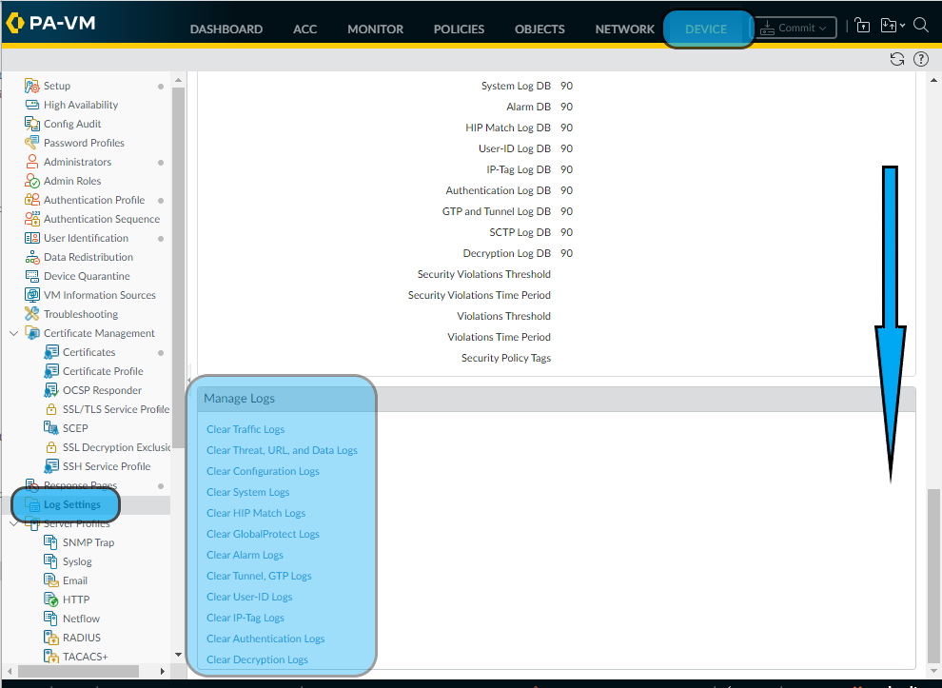Click the High Availability icon
942x688 pixels.
click(x=31, y=105)
